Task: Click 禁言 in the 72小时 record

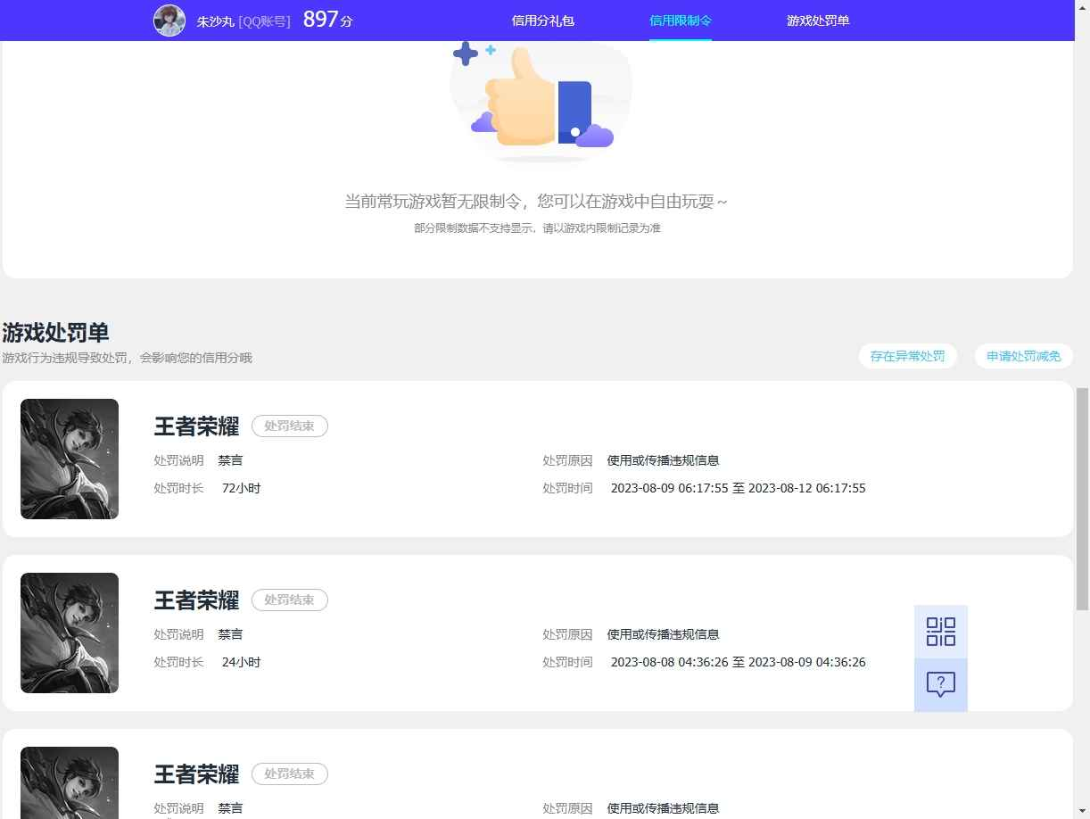Action: point(230,461)
